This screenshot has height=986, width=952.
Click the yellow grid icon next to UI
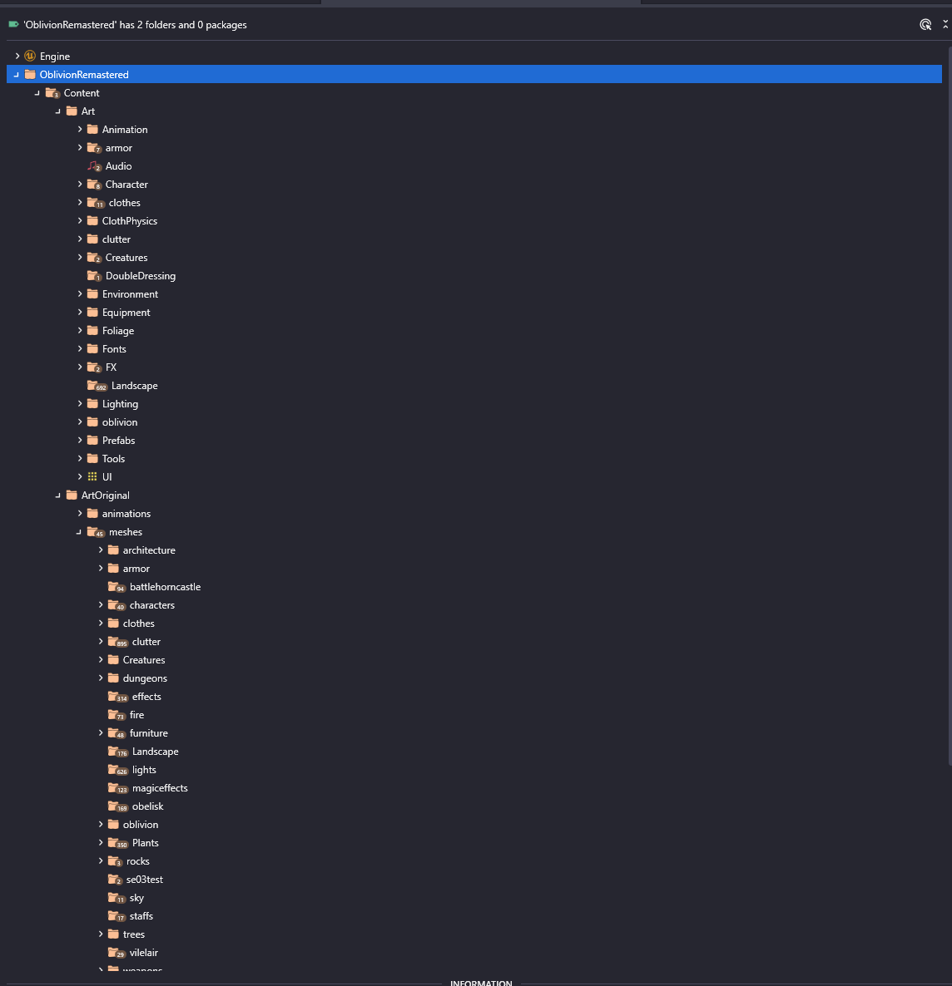(x=92, y=476)
